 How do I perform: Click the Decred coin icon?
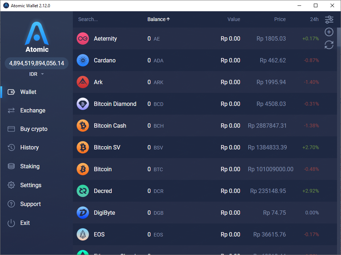point(83,191)
